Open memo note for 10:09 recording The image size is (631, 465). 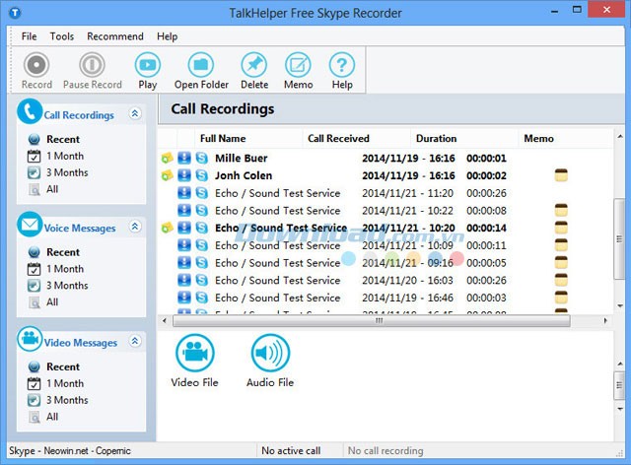tap(561, 245)
